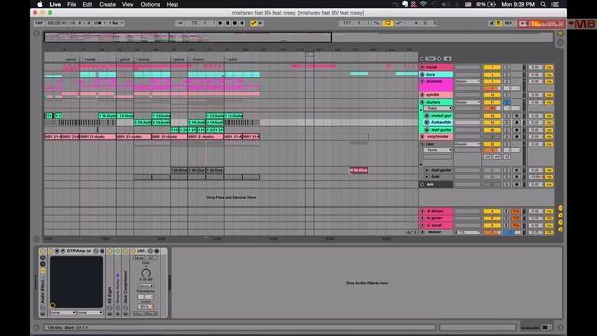Open Key Map Mode via KEY button

pos(507,23)
